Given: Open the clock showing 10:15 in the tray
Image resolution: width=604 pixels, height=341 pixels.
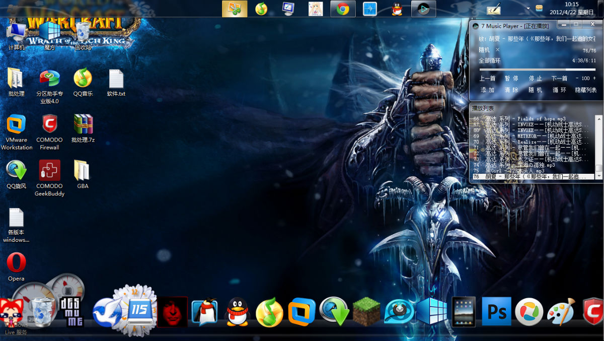Looking at the screenshot, I should [571, 8].
